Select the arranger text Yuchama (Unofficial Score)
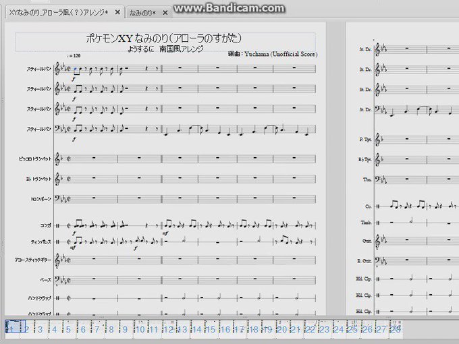The width and height of the screenshot is (459, 344). click(x=281, y=54)
